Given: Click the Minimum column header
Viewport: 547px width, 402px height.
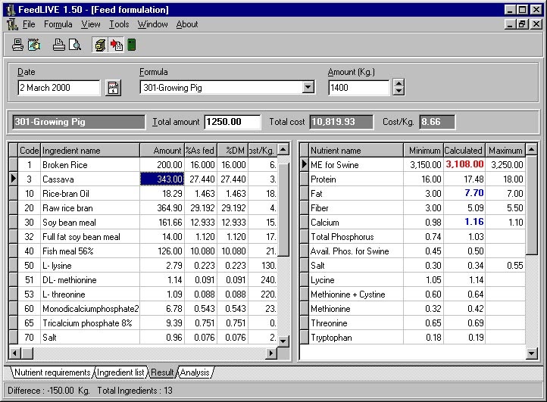Looking at the screenshot, I should pyautogui.click(x=424, y=150).
